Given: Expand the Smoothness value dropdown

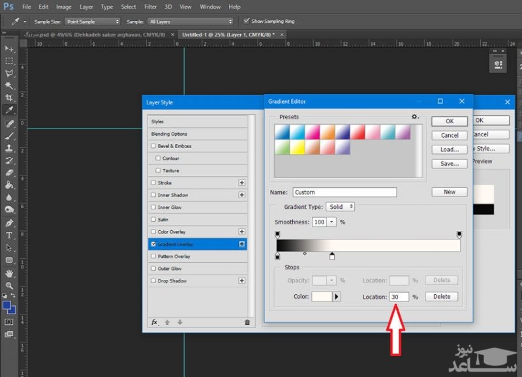Looking at the screenshot, I should pyautogui.click(x=332, y=222).
